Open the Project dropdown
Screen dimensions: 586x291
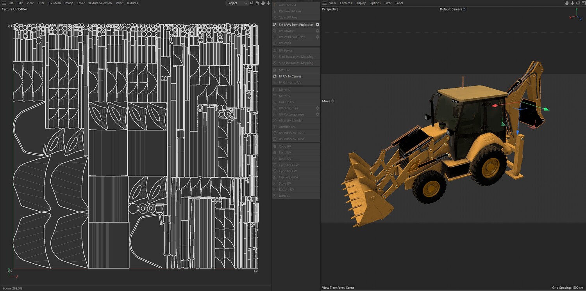[x=237, y=3]
